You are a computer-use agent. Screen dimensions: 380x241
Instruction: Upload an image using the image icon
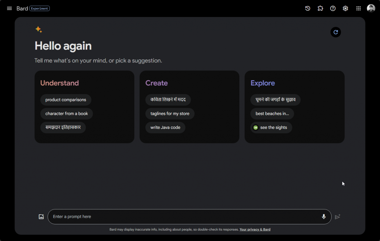[x=41, y=217]
